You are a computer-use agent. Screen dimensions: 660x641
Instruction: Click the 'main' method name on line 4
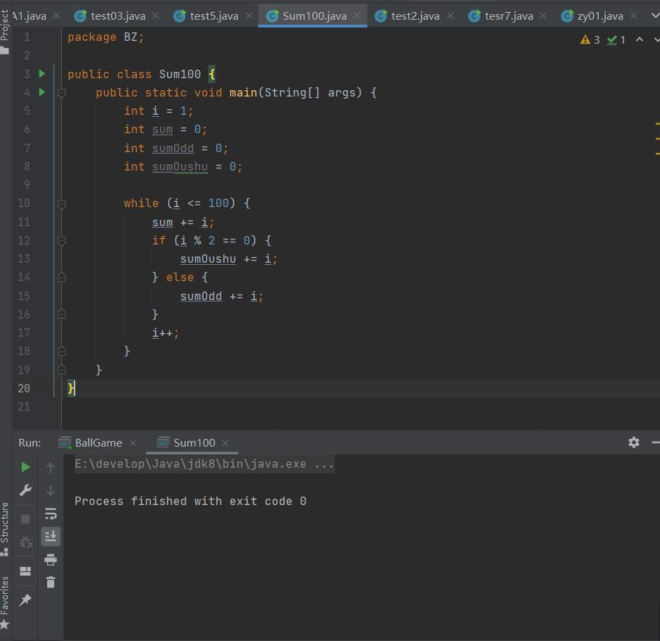click(243, 93)
